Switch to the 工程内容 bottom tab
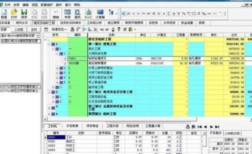This screenshot has width=252, height=154. pyautogui.click(x=112, y=126)
